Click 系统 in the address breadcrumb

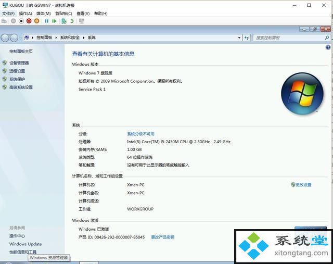(92, 37)
